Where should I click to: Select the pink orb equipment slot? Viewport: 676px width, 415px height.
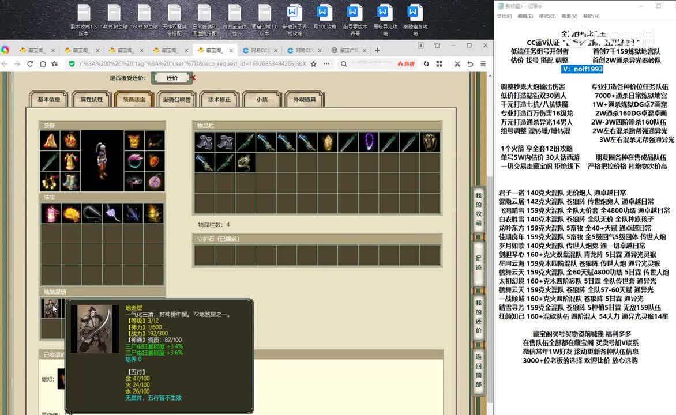155,182
